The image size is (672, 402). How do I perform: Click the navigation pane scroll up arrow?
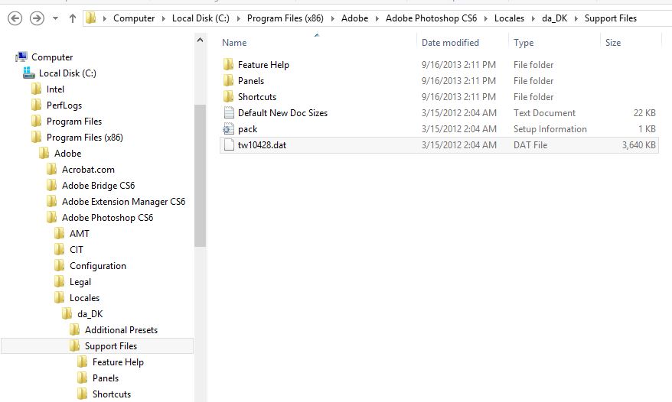[x=200, y=40]
